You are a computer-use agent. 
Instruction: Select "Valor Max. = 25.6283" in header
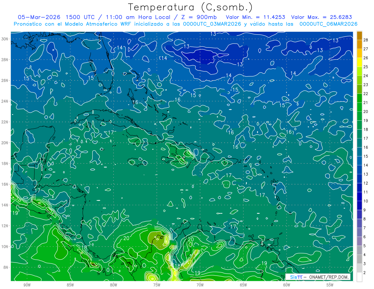(321, 17)
